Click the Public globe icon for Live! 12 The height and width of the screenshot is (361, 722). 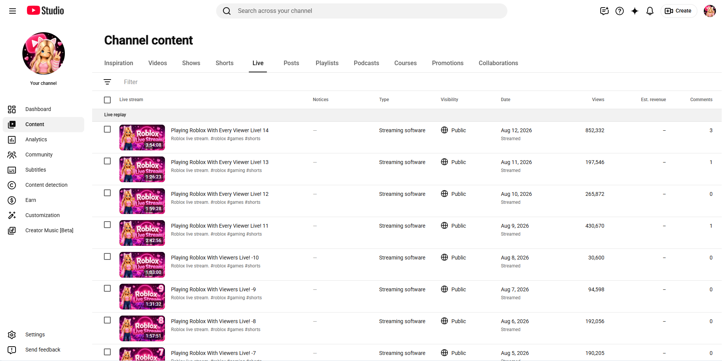(x=444, y=194)
